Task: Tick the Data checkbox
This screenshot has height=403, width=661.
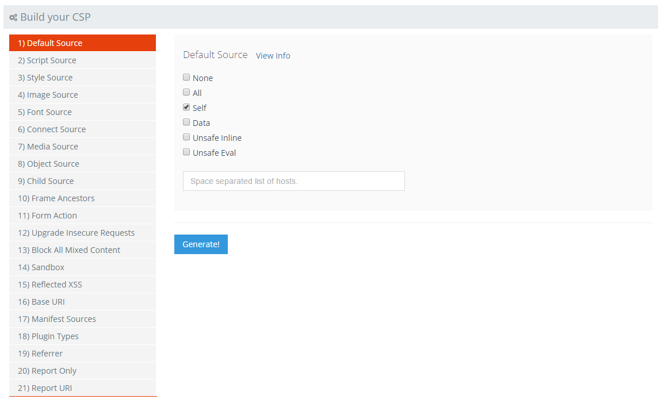Action: 186,122
